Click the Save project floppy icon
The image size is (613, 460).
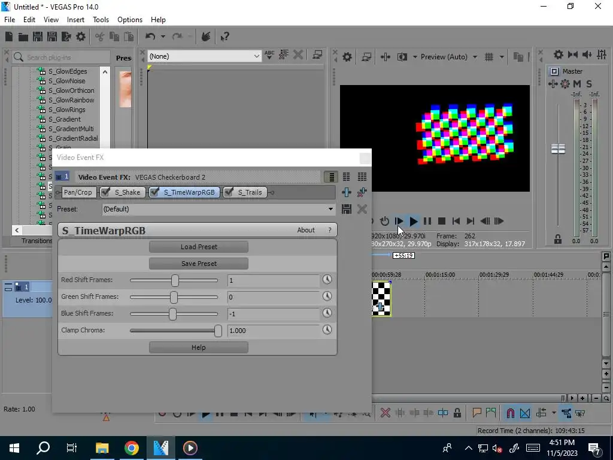tap(38, 37)
